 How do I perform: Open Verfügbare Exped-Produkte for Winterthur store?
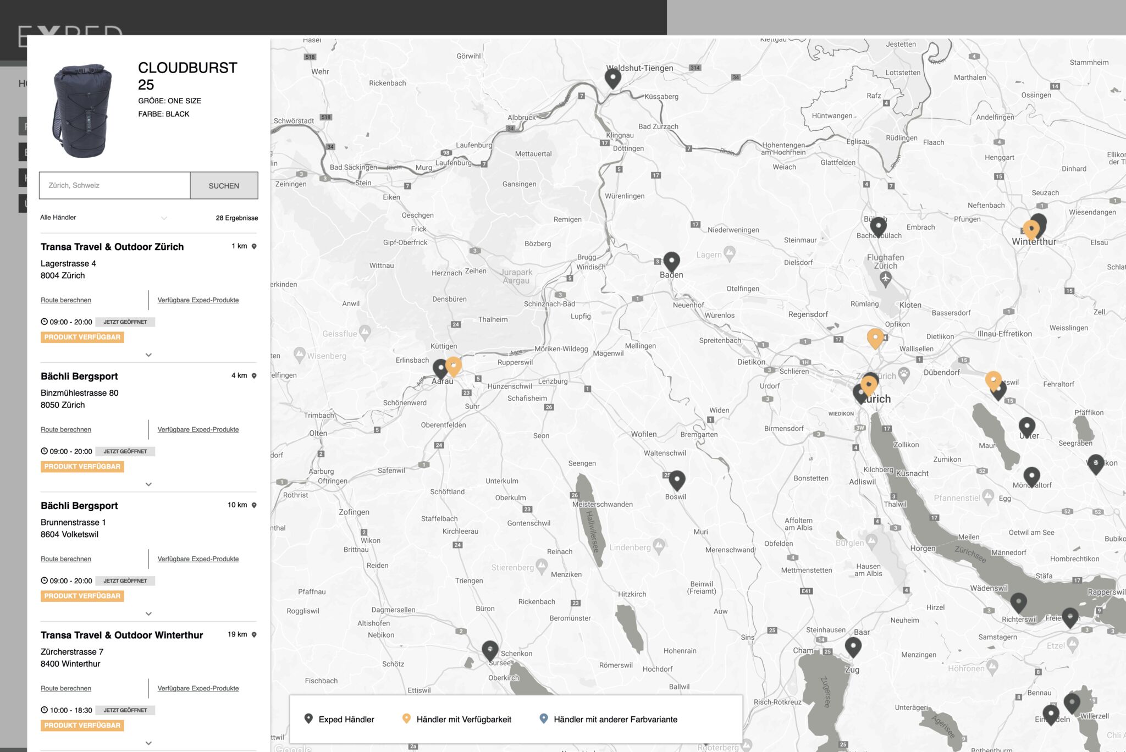pos(198,689)
